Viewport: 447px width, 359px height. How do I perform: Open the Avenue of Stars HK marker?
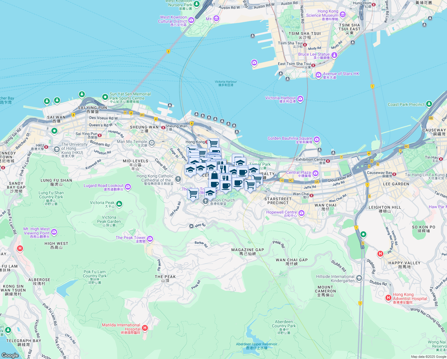(x=319, y=75)
